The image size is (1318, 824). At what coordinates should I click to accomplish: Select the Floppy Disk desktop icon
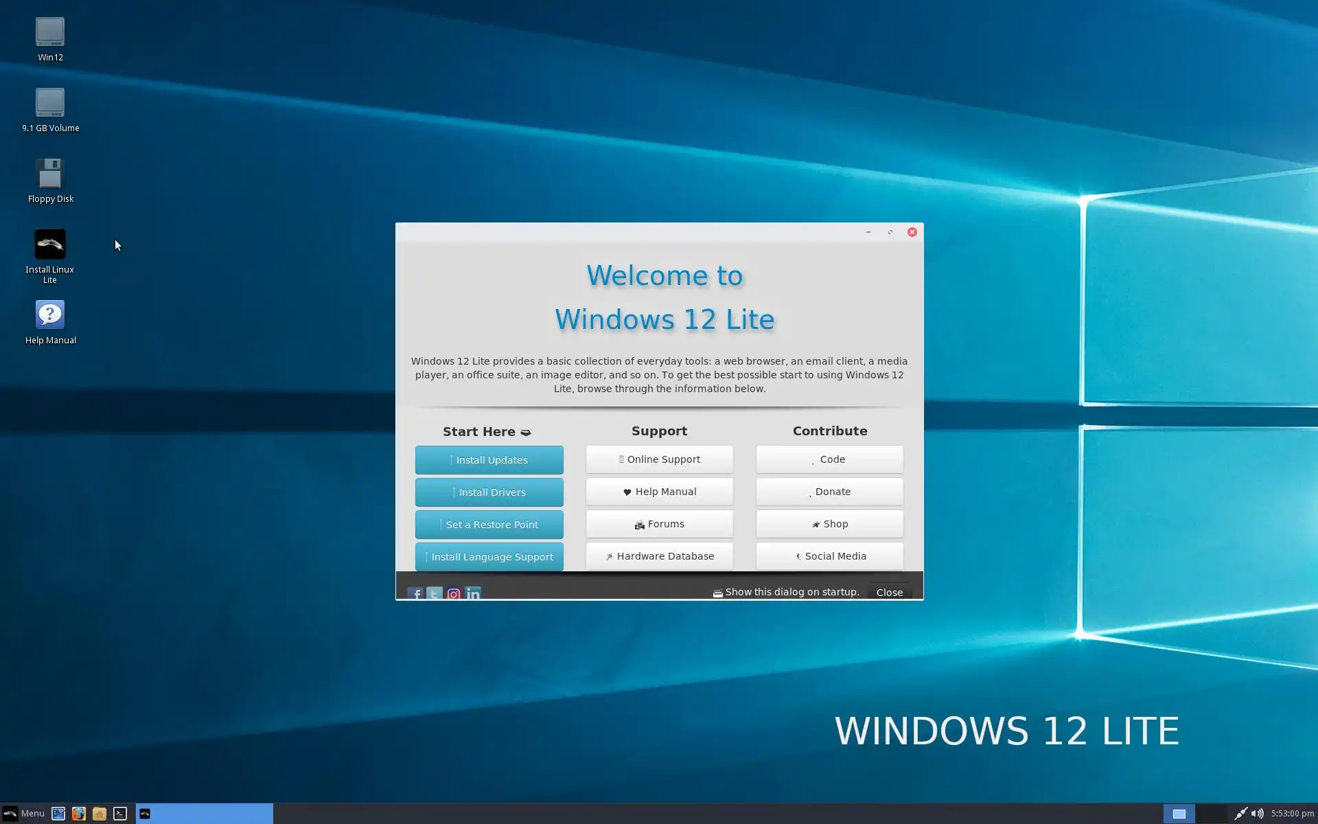point(49,174)
